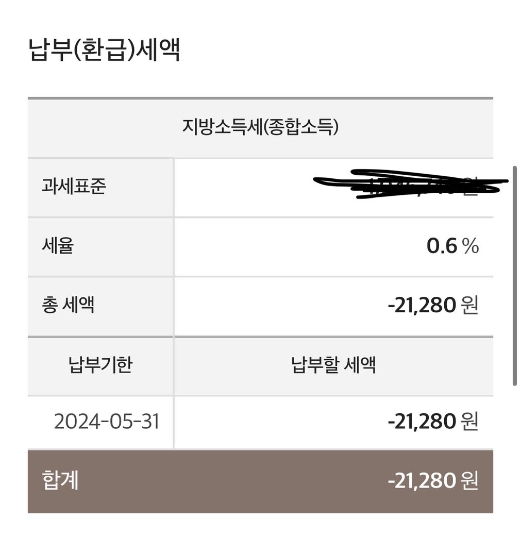Click the 납부할 세액 column header
The image size is (521, 536).
click(333, 365)
